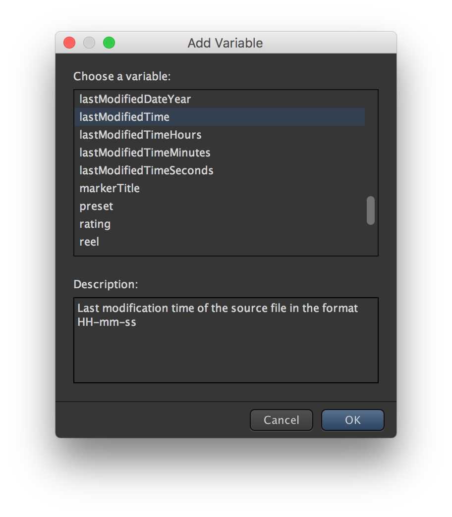Pick the rating variable
The width and height of the screenshot is (452, 517).
coord(220,223)
